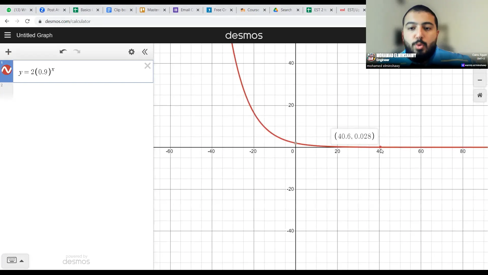Click the Redo arrow icon
The height and width of the screenshot is (275, 488).
[x=77, y=52]
